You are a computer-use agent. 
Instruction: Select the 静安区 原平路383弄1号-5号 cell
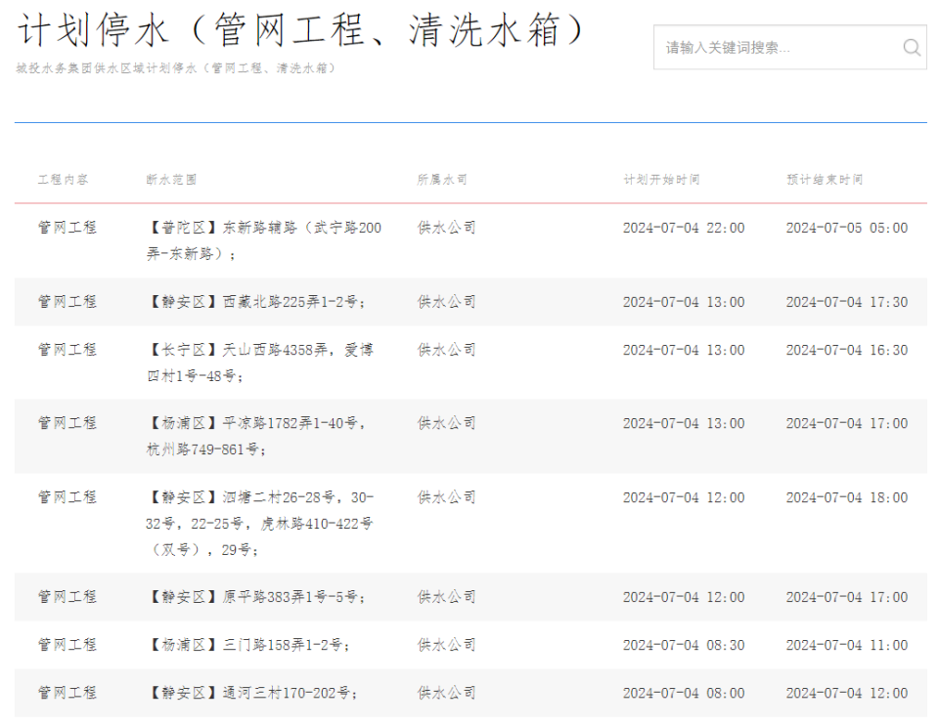[255, 597]
